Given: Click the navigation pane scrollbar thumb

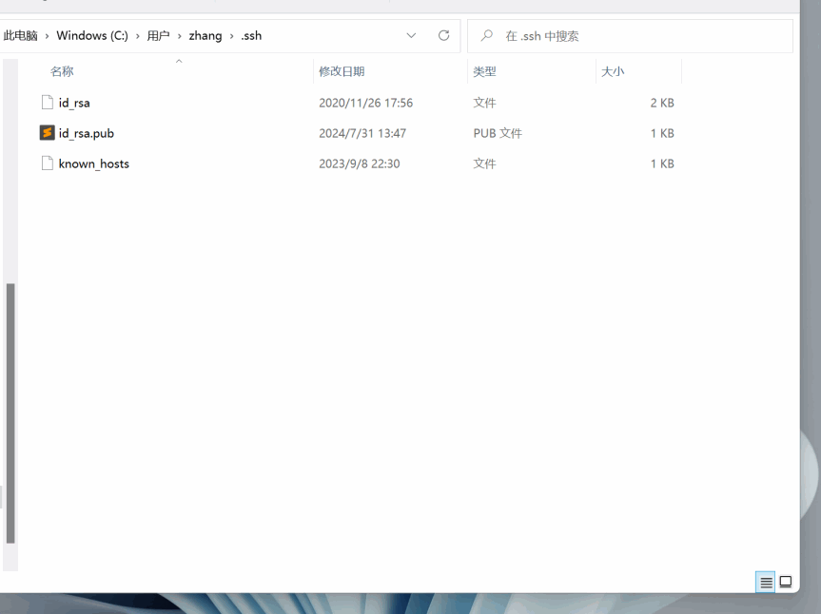Looking at the screenshot, I should coord(10,413).
